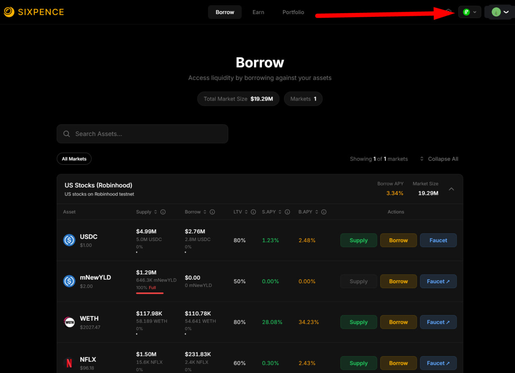The height and width of the screenshot is (373, 515).
Task: Select the All Markets filter
Action: [x=74, y=159]
